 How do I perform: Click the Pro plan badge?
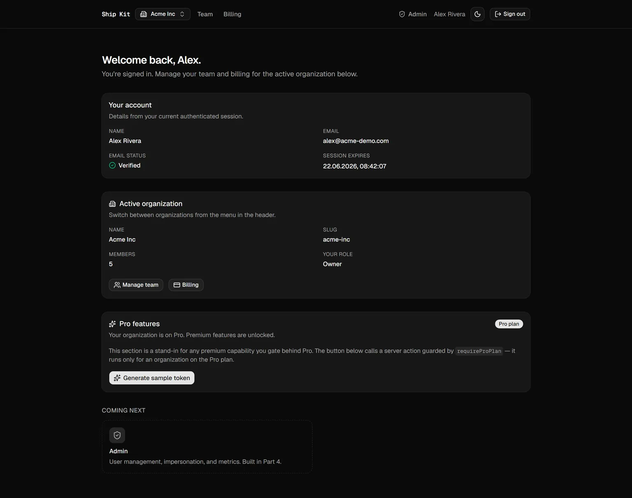(509, 324)
